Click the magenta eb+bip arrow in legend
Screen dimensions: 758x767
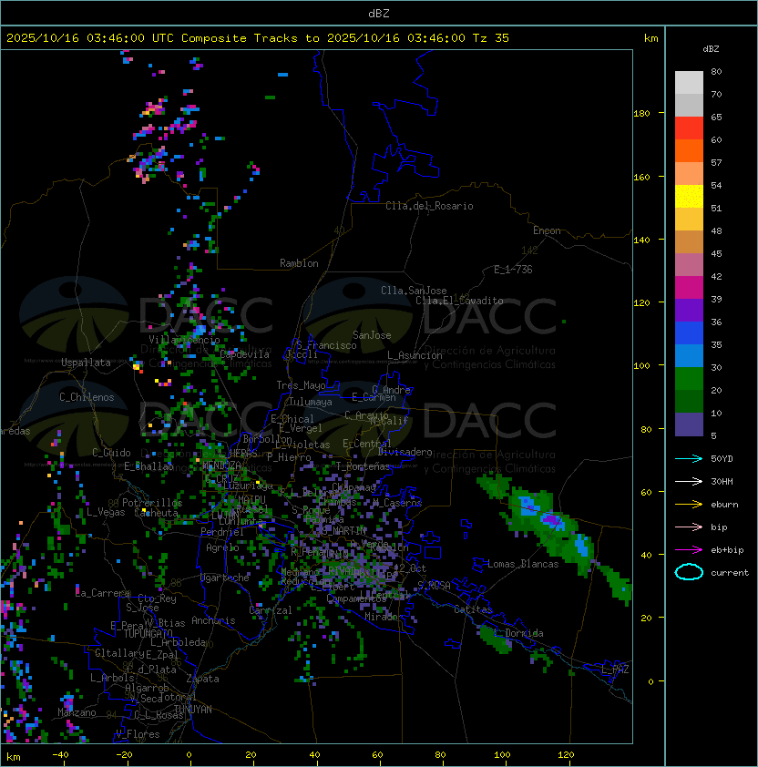tap(689, 550)
